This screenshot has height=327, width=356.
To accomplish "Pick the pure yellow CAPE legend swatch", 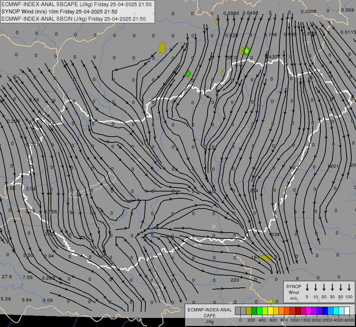I will click(x=271, y=311).
